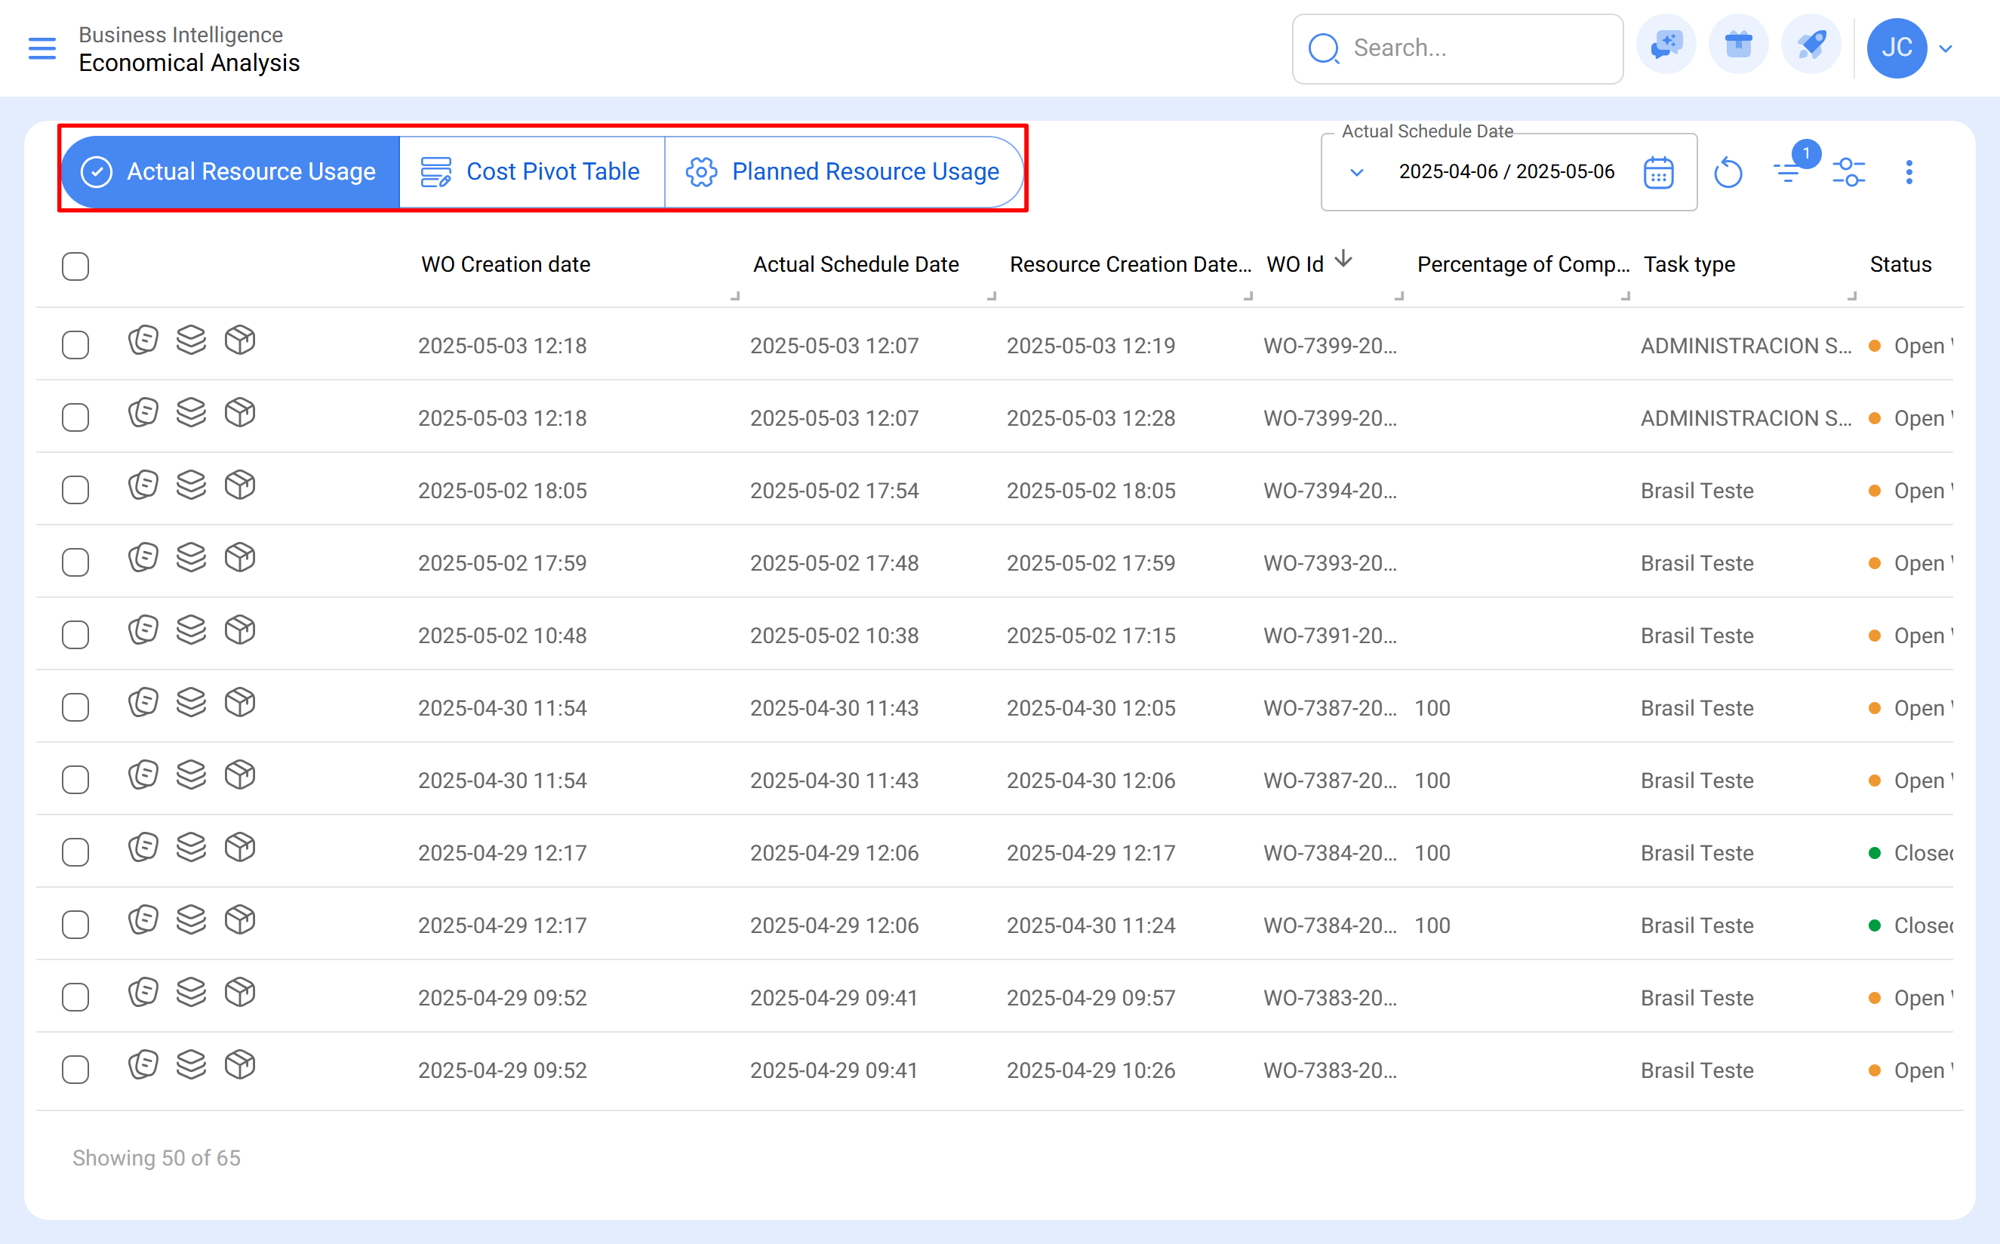This screenshot has height=1244, width=2000.
Task: Open the filter icon with badge 1
Action: point(1789,171)
